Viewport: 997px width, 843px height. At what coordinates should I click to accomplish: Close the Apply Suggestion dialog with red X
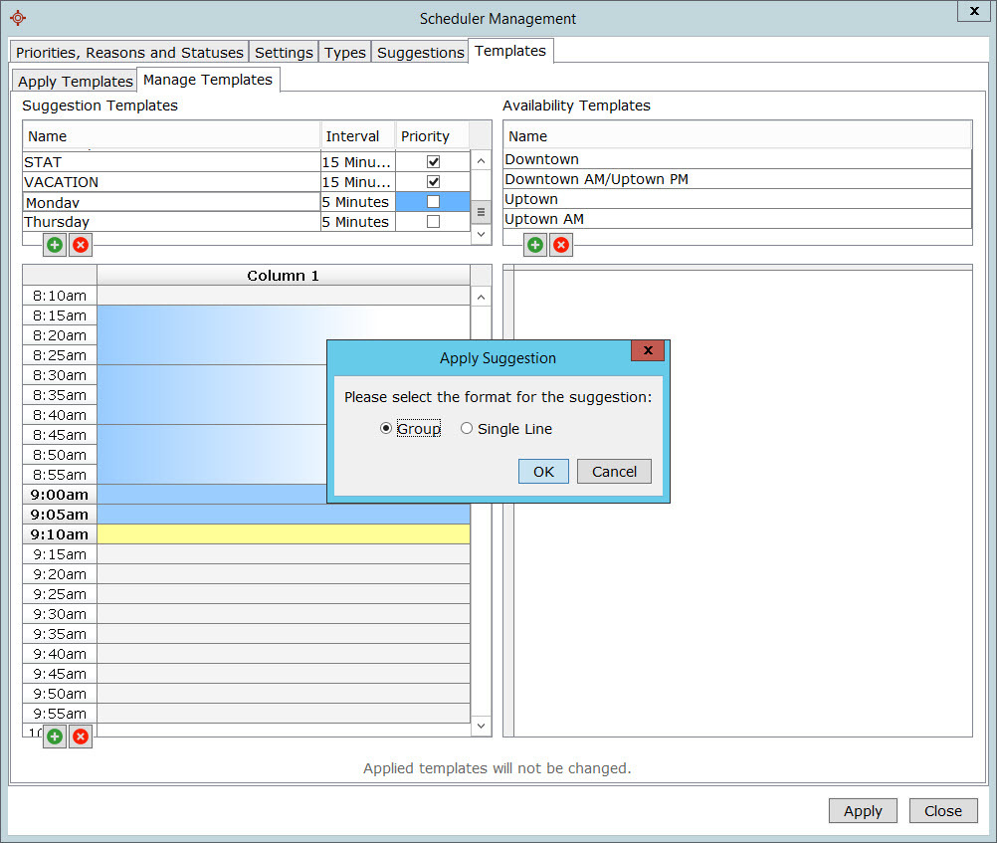pos(647,350)
